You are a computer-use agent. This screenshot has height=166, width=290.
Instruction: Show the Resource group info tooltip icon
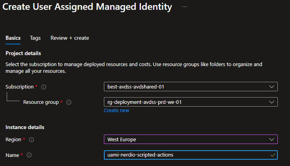point(69,102)
